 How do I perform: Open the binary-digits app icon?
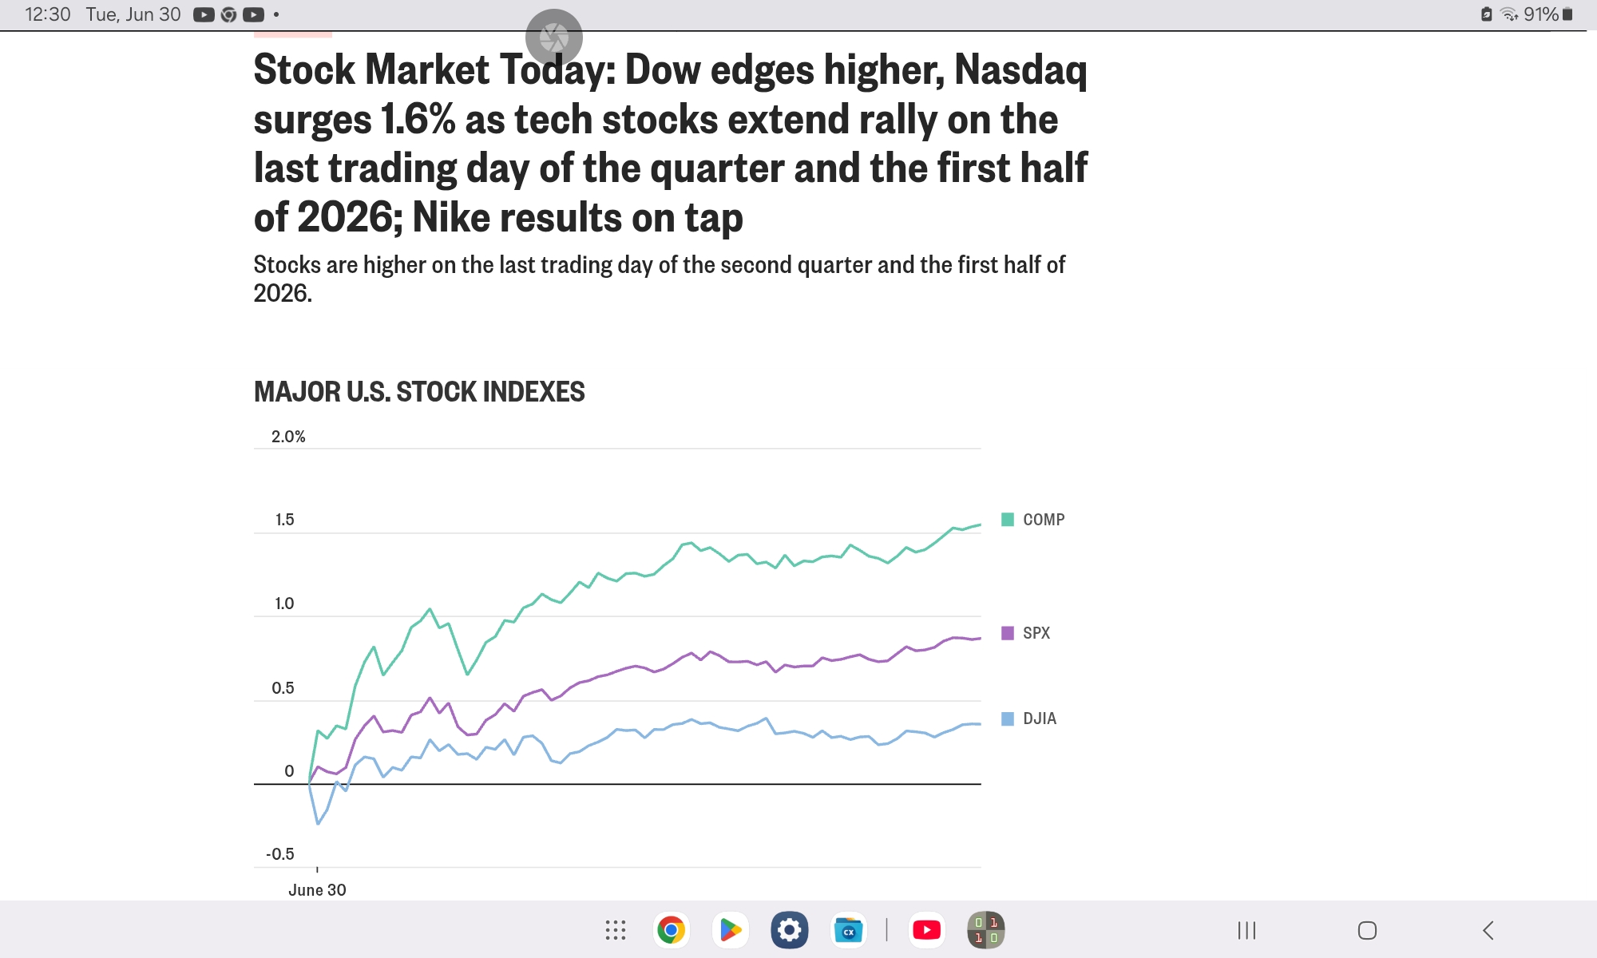[x=986, y=930]
